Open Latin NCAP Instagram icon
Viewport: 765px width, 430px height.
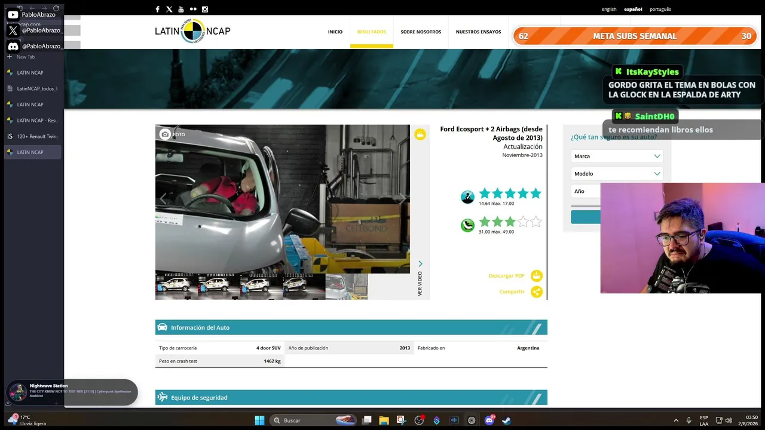pyautogui.click(x=205, y=9)
